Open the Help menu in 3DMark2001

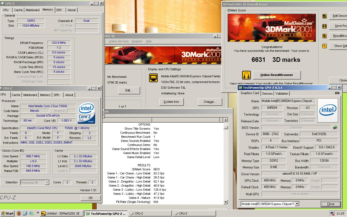(149, 41)
